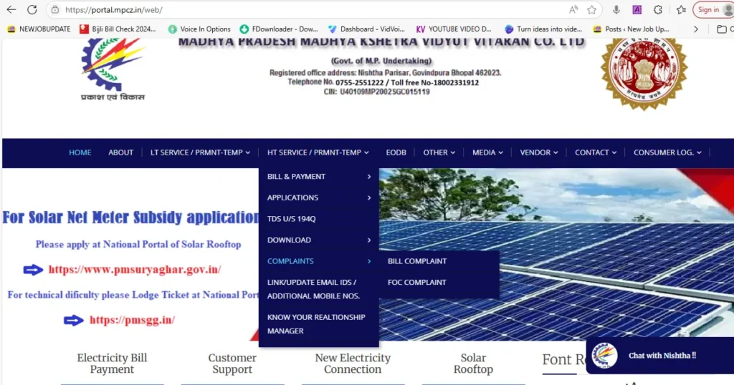Open Chat with Nishtha widget

(662, 356)
